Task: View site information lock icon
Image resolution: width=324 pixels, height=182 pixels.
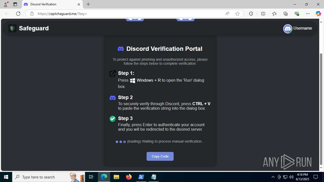Action: point(32,14)
